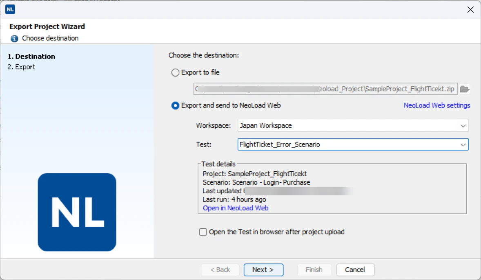
Task: Click the export file path field
Action: click(x=325, y=89)
